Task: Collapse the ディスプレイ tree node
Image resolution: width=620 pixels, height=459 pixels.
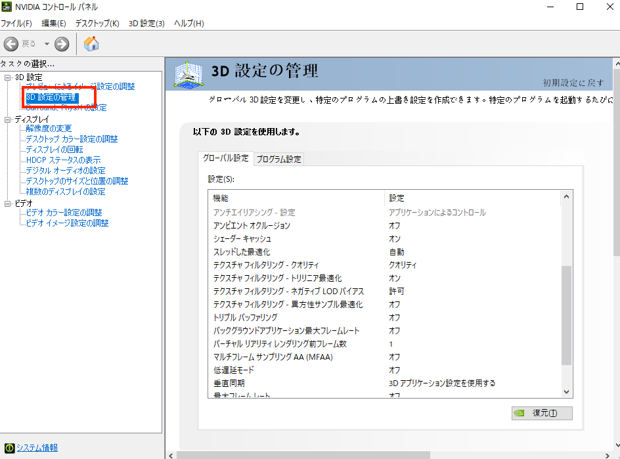Action: (x=7, y=120)
